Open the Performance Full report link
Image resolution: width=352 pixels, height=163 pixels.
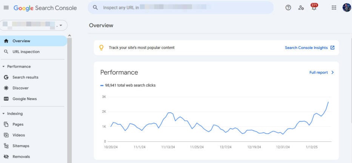[318, 72]
